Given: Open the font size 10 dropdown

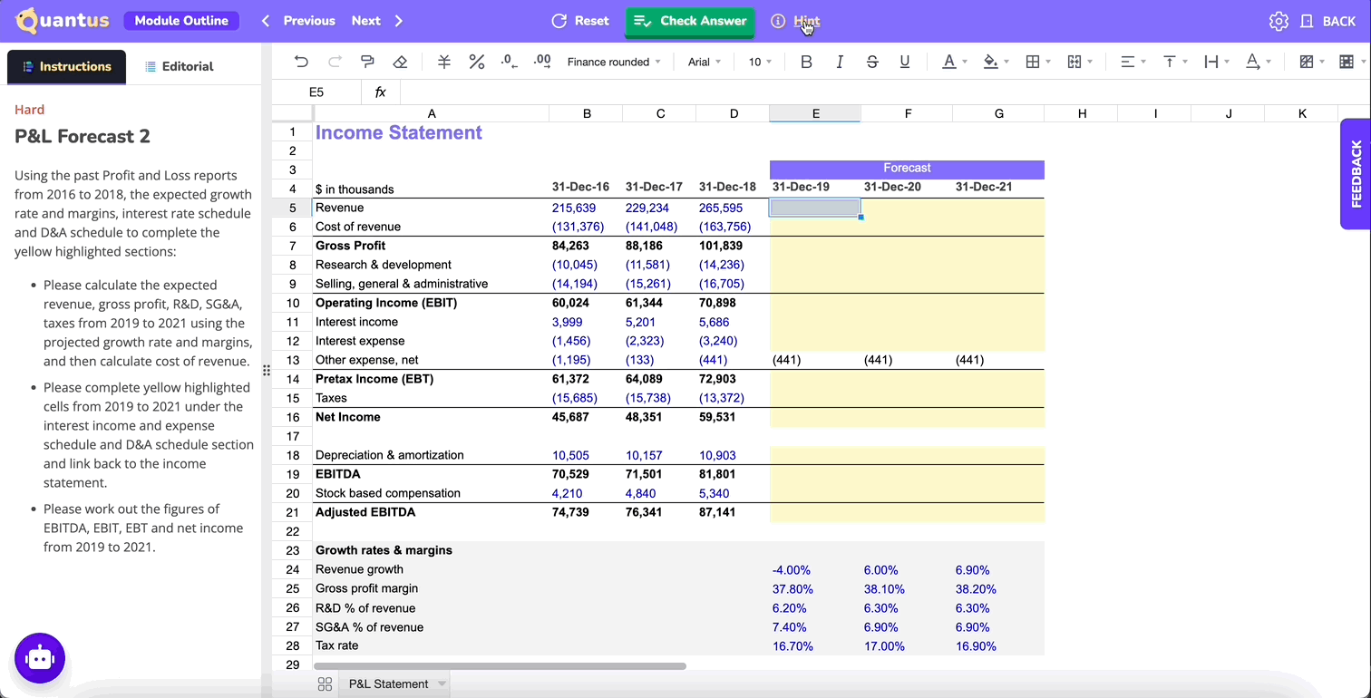Looking at the screenshot, I should point(760,62).
